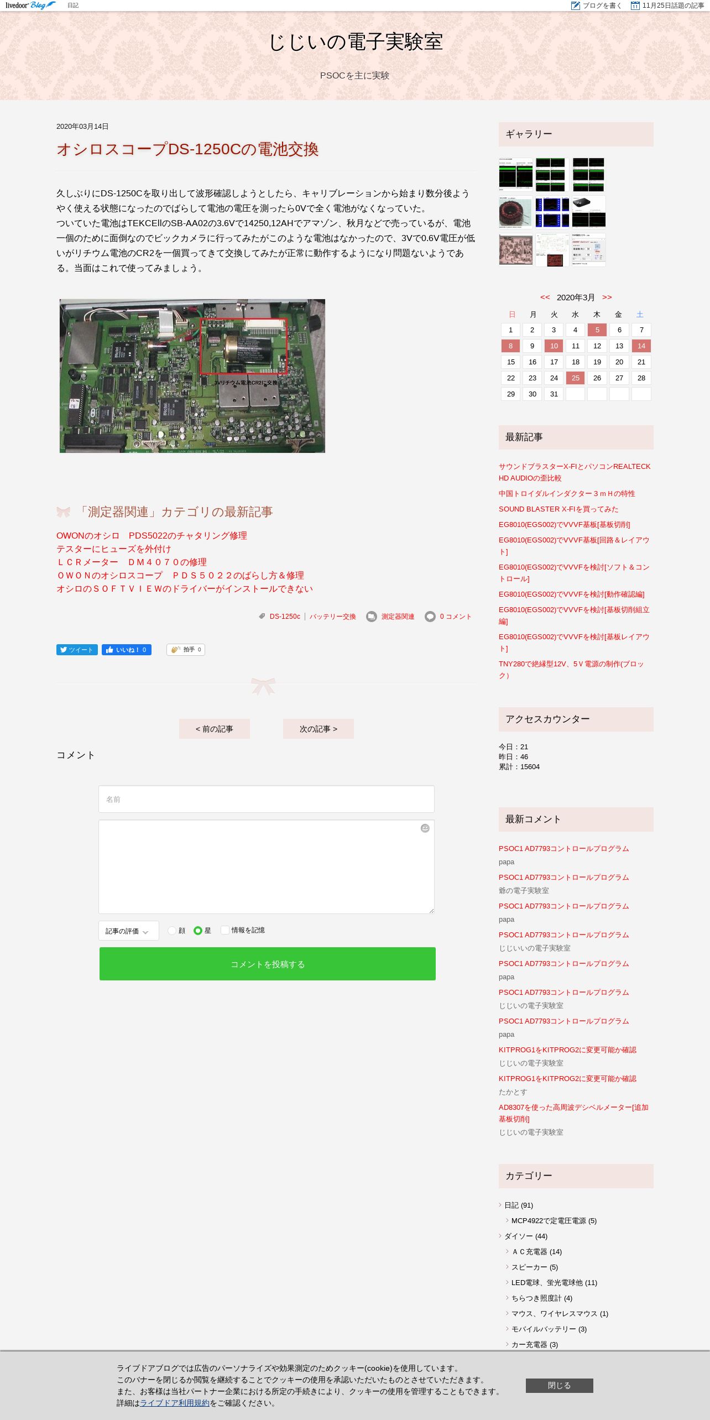710x1420 pixels.
Task: Select calendar date 25
Action: point(576,378)
